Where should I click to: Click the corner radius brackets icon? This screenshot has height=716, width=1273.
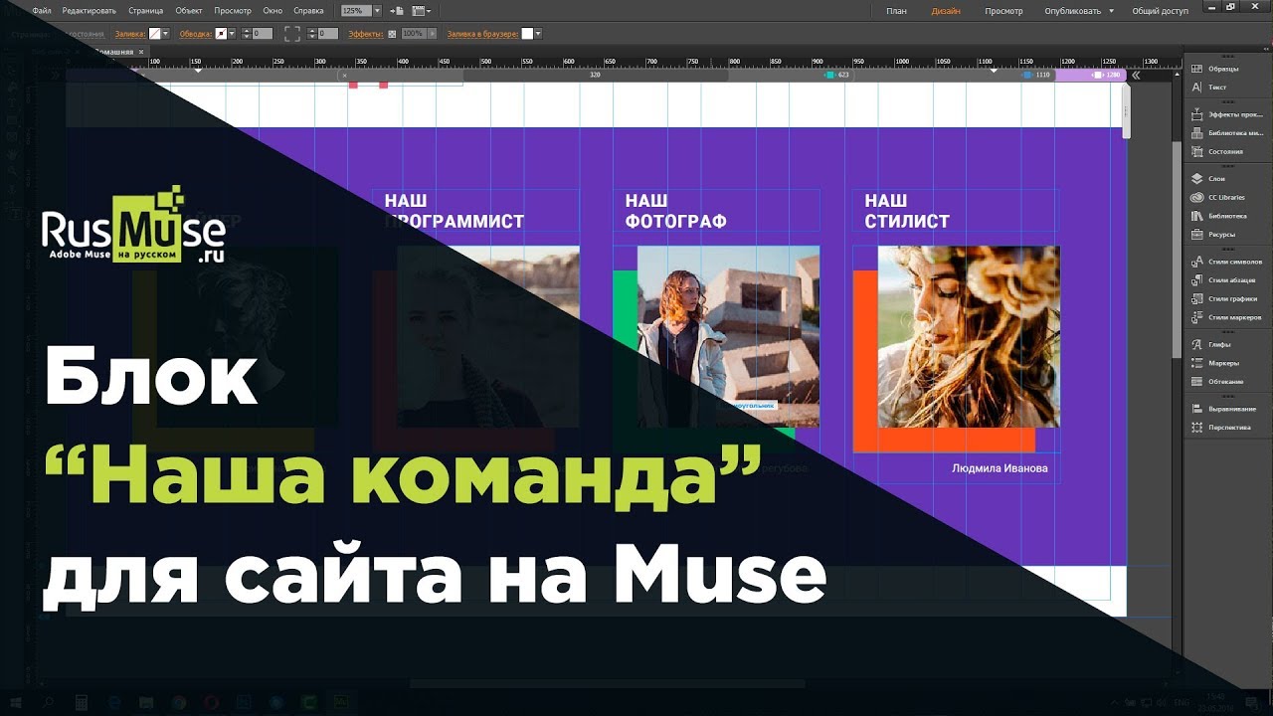click(x=292, y=33)
